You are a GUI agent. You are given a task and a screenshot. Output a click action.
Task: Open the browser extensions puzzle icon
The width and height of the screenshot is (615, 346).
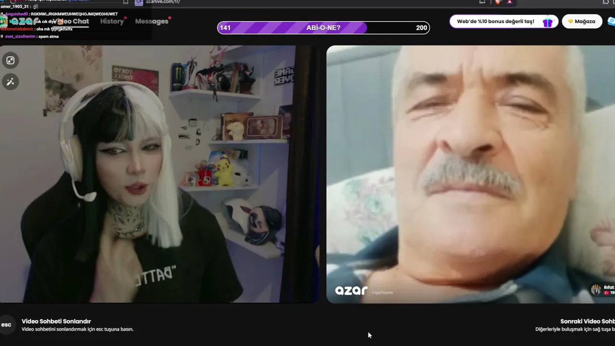(x=606, y=2)
